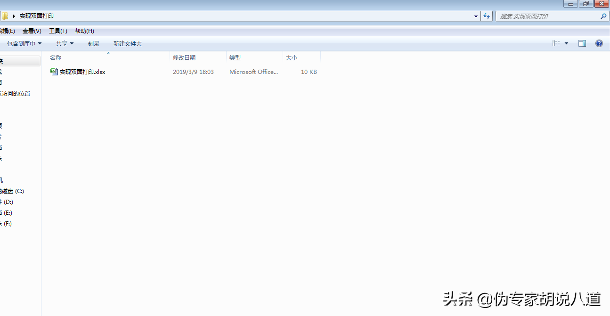Click the size cell 10 KB
610x316 pixels.
click(309, 72)
